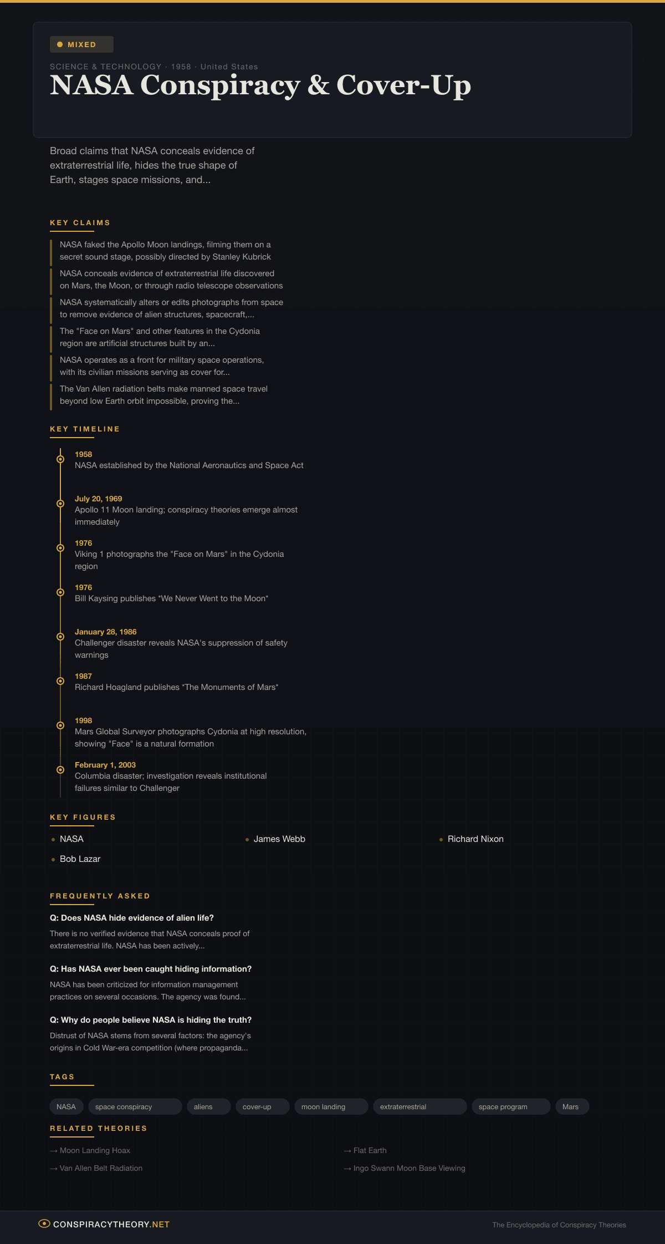This screenshot has height=1244, width=665.
Task: Open the Bob Lazar key figure
Action: pyautogui.click(x=80, y=859)
